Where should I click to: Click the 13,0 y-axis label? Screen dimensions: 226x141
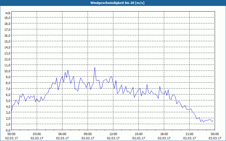8,53
